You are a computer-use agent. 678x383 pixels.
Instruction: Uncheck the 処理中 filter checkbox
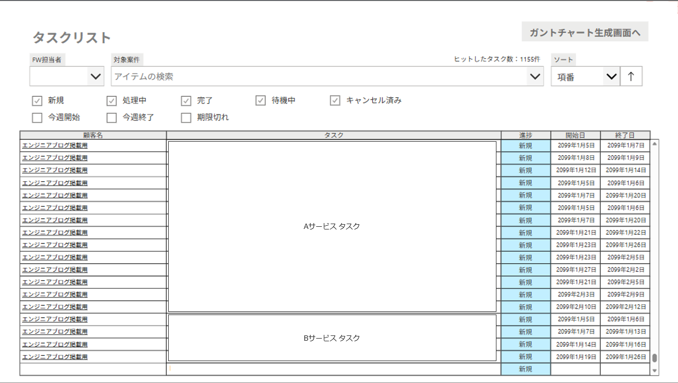click(x=111, y=101)
